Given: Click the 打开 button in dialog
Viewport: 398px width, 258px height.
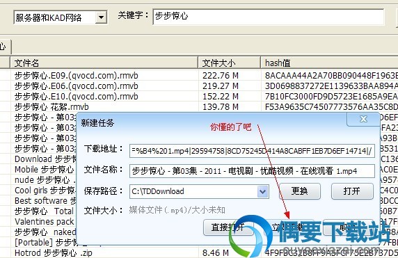Looking at the screenshot, I should coord(352,191).
